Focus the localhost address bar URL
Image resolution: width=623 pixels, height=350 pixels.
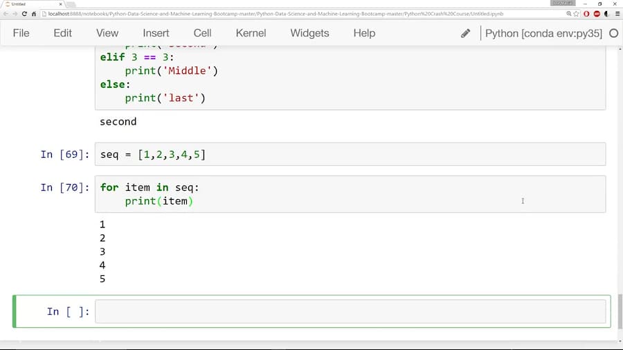click(276, 14)
